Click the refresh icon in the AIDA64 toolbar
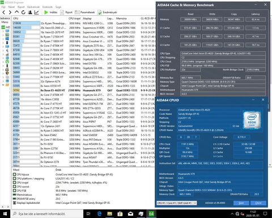 point(23,12)
